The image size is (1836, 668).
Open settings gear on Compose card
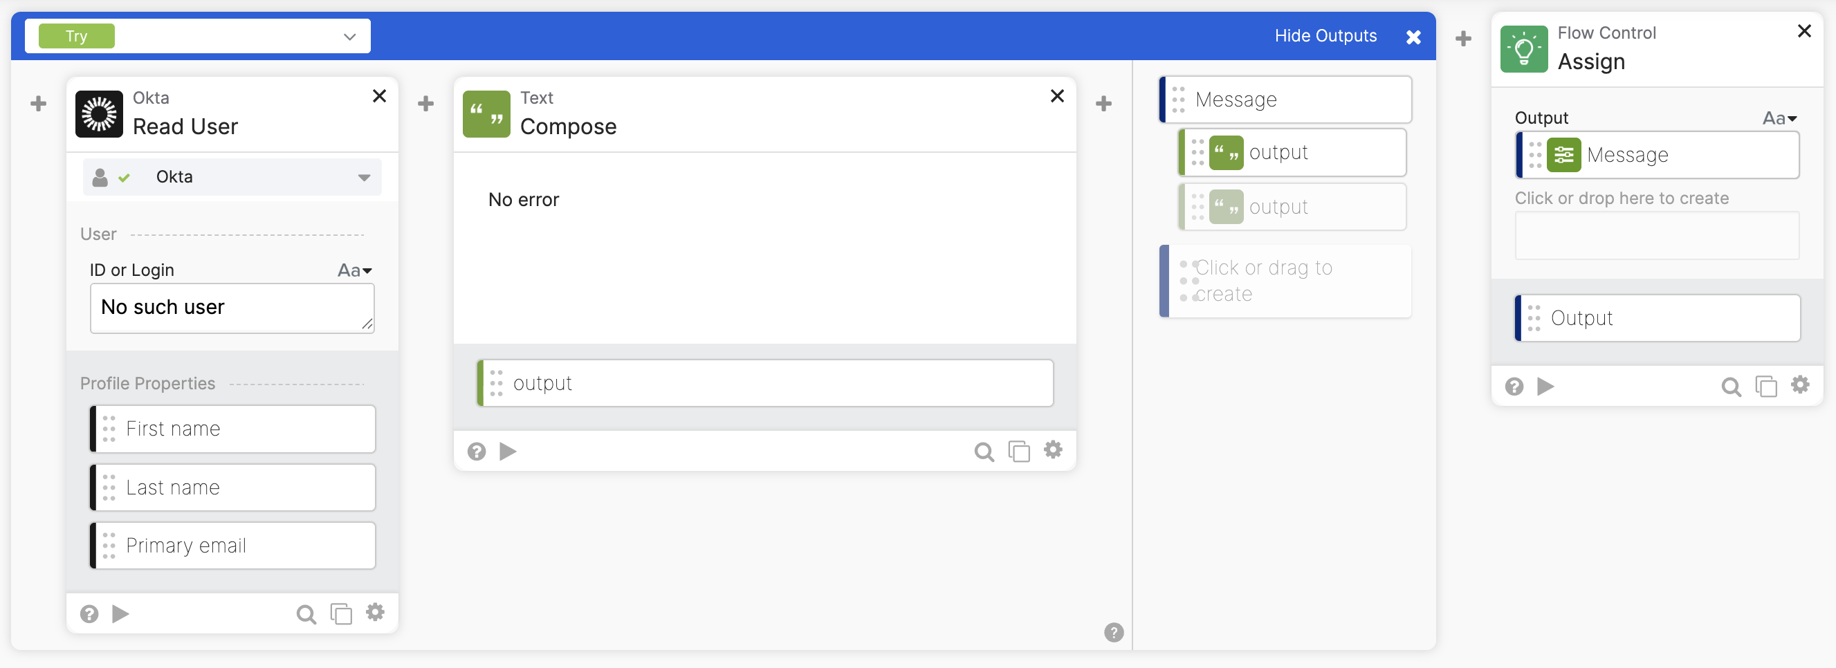[1053, 450]
